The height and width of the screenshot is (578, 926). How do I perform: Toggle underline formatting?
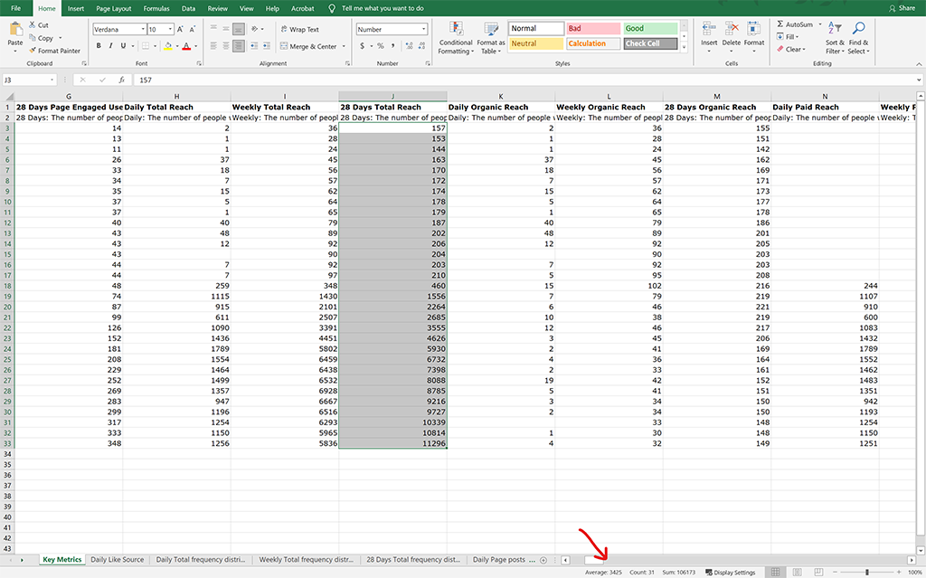[x=123, y=45]
